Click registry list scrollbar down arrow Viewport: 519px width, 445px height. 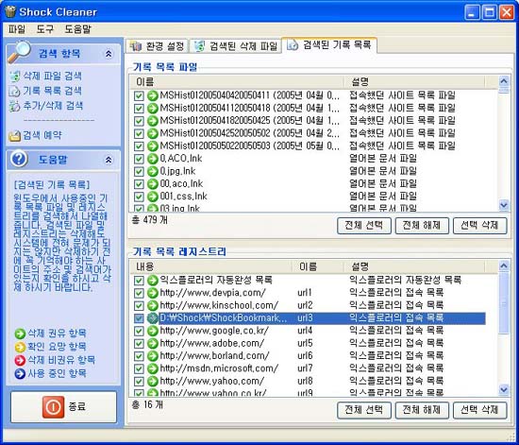pyautogui.click(x=504, y=389)
